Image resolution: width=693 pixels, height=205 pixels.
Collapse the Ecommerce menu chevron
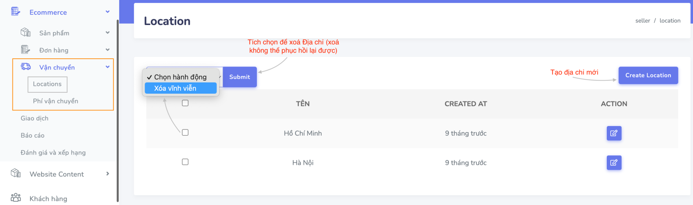click(x=107, y=12)
